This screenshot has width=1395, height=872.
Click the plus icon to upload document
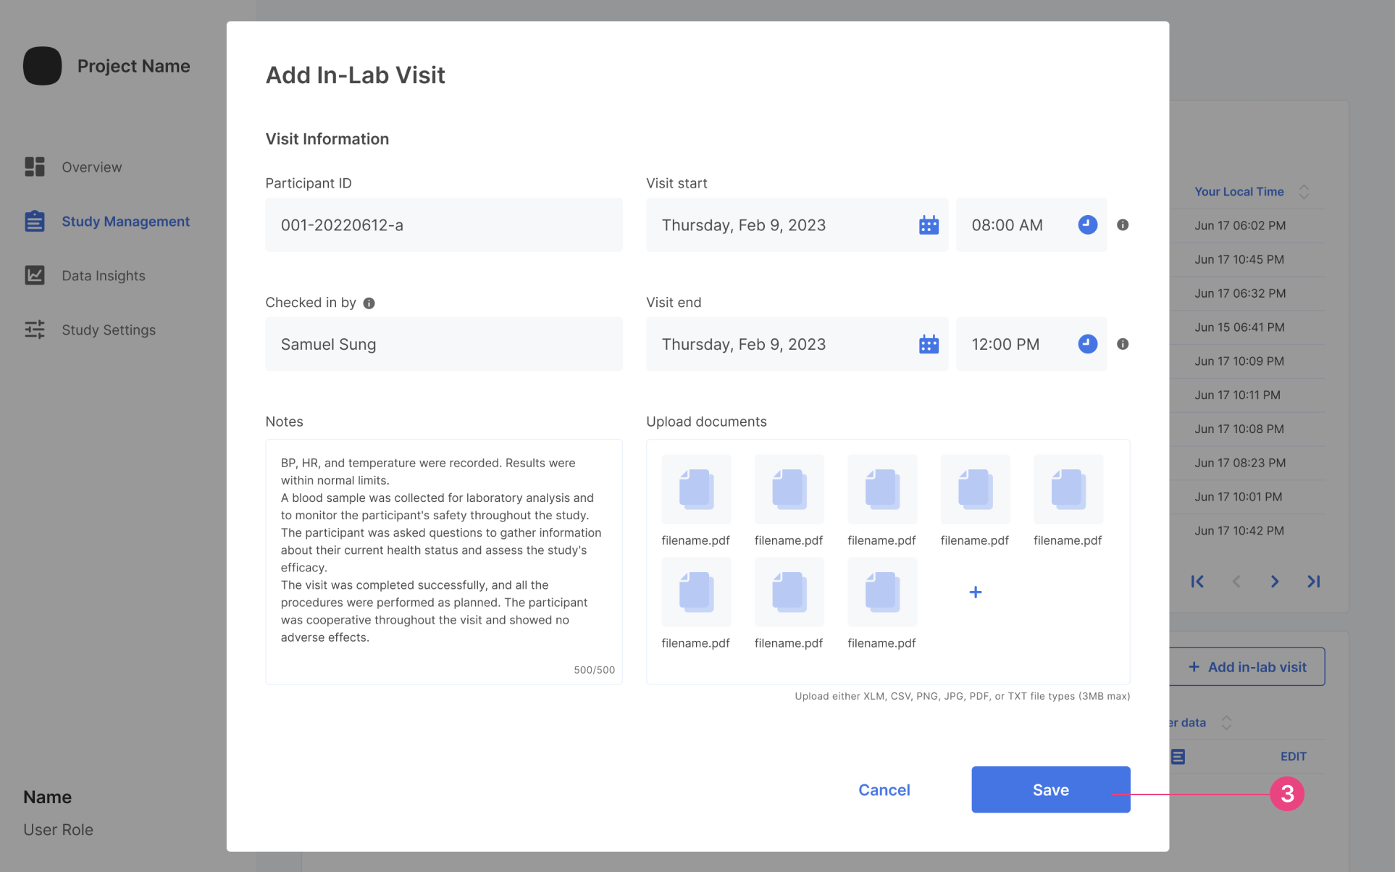point(975,592)
